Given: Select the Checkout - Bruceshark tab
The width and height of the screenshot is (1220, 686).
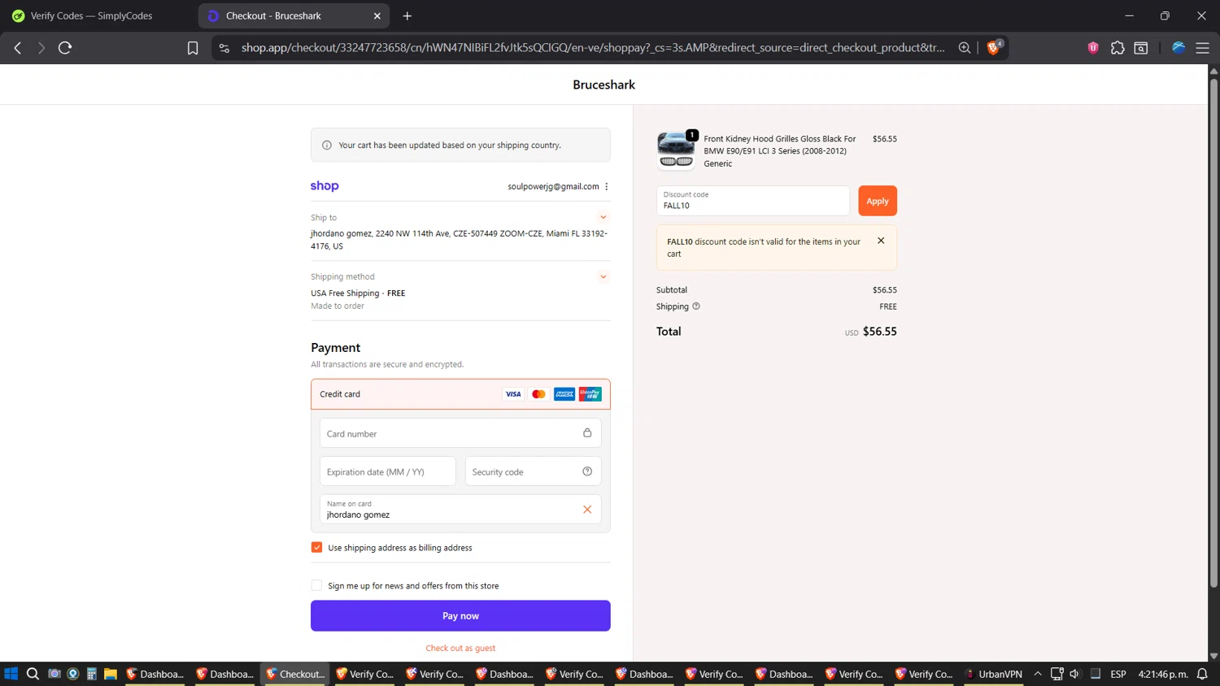Looking at the screenshot, I should pyautogui.click(x=294, y=15).
